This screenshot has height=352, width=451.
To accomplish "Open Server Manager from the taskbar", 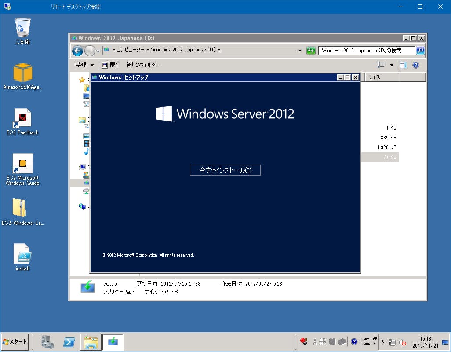I will point(47,342).
